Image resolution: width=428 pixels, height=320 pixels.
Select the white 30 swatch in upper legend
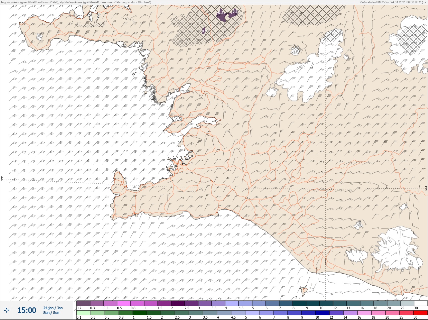tap(421, 304)
